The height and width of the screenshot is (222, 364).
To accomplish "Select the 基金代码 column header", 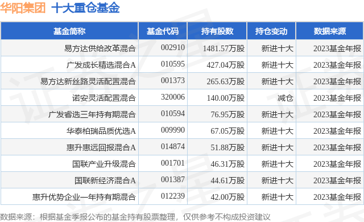I will (x=163, y=31).
